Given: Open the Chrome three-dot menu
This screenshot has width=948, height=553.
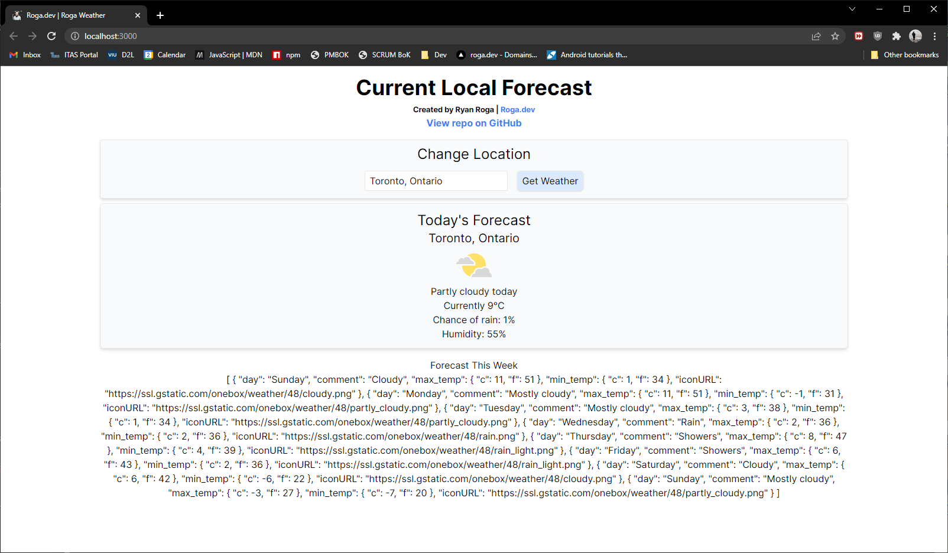Looking at the screenshot, I should (934, 36).
